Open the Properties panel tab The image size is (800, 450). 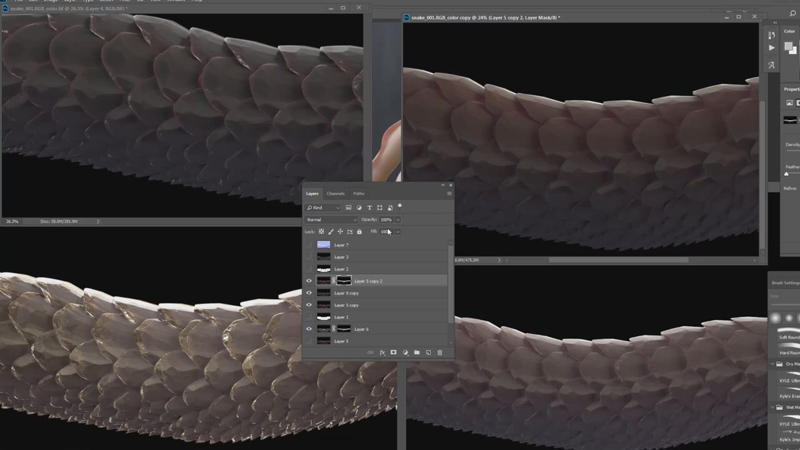[x=792, y=89]
